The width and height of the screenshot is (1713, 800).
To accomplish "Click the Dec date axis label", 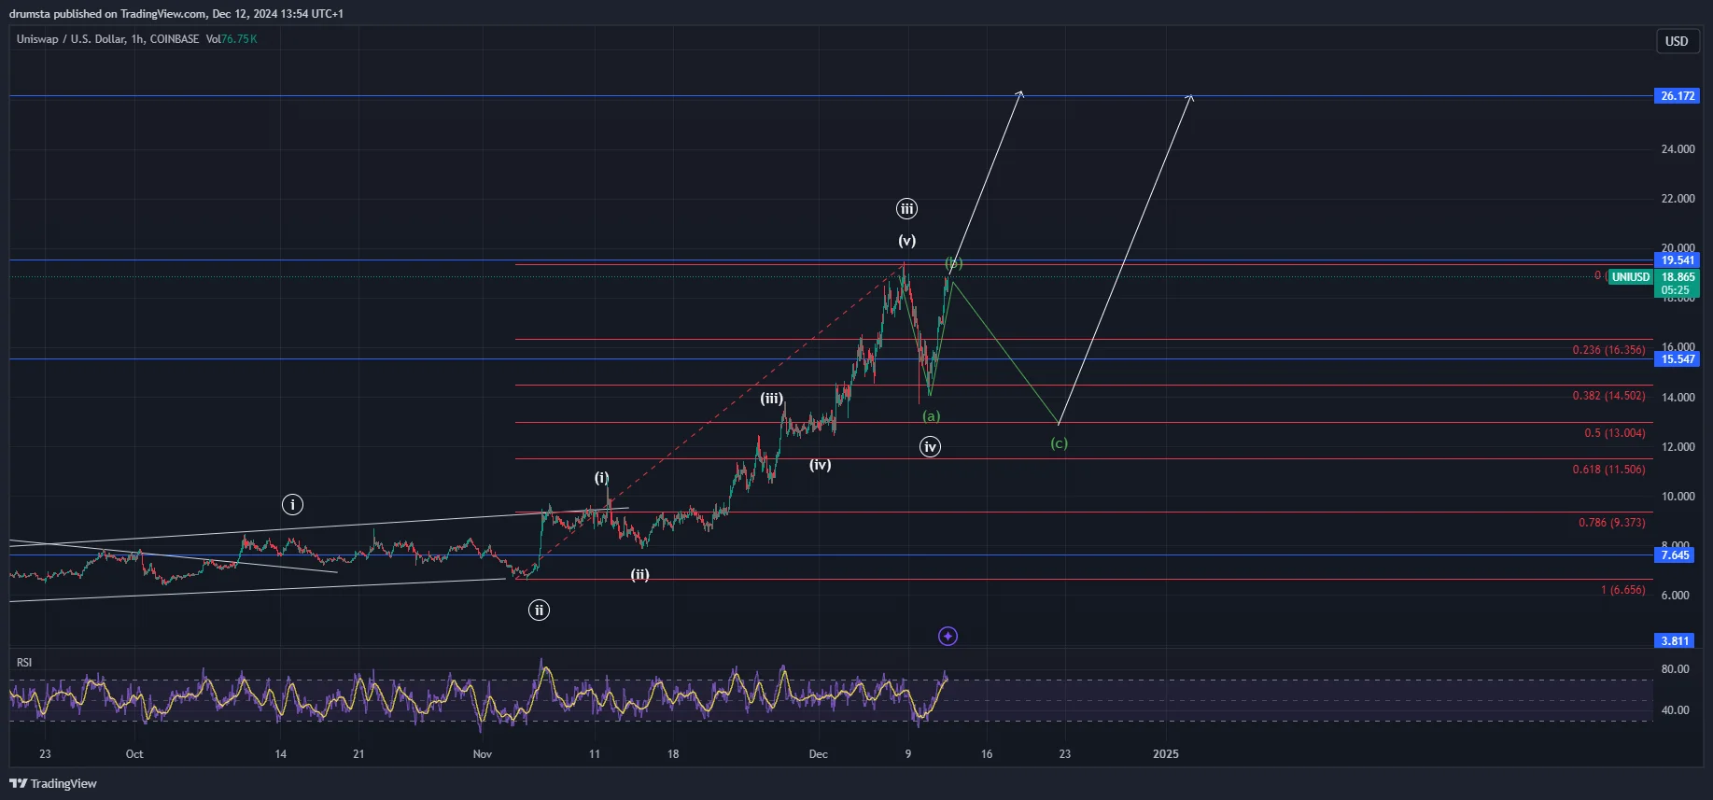I will point(818,754).
